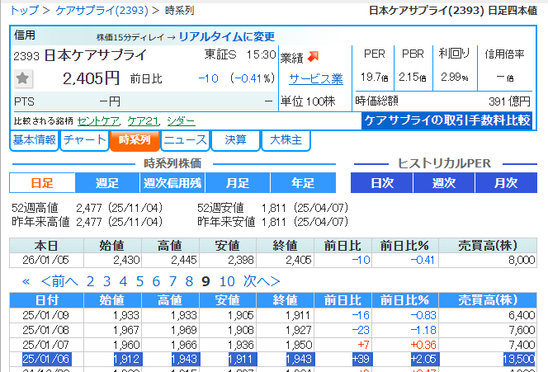Show 日次 historical PER
548x372 pixels.
381,182
